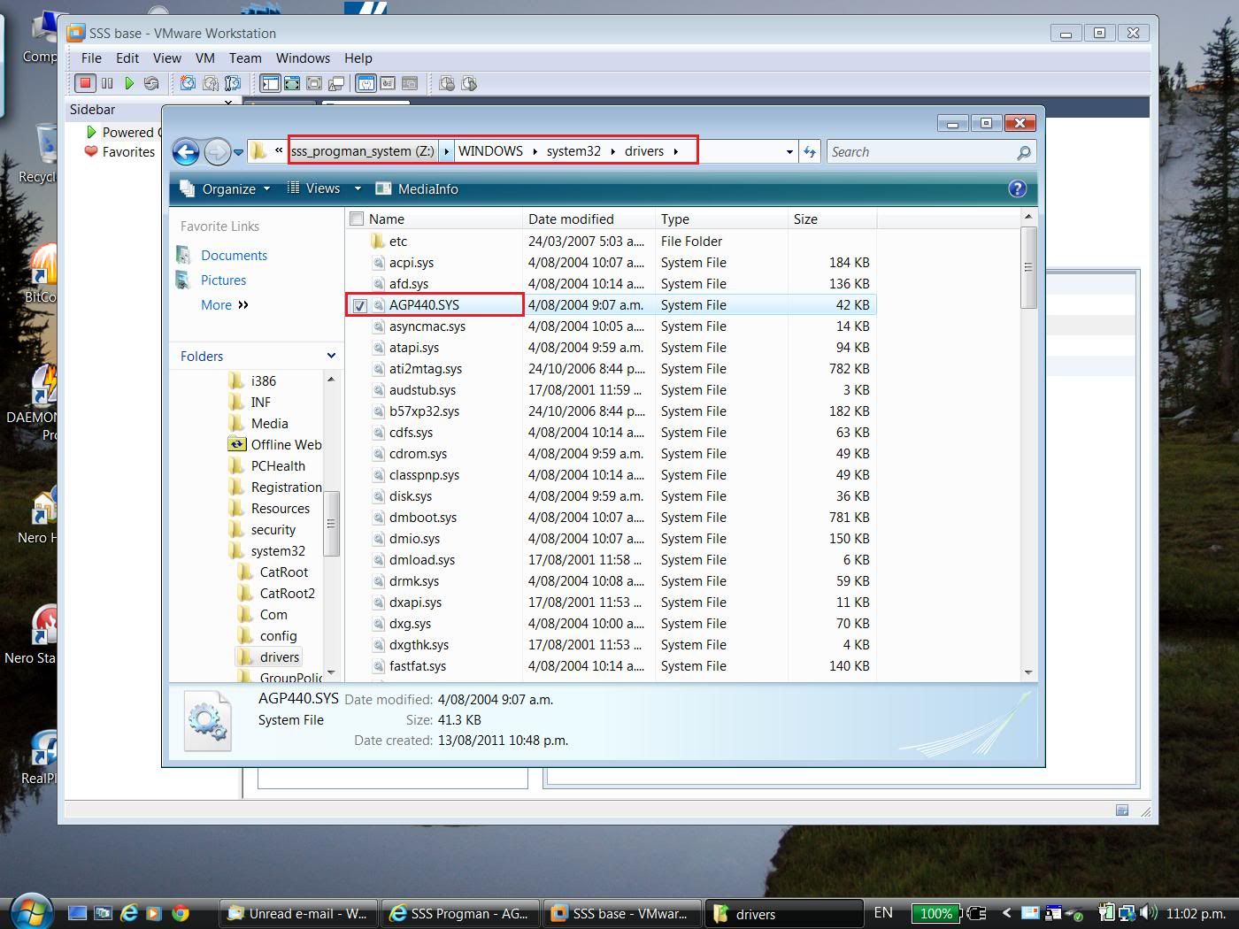Collapse the Folders pane chevron
The width and height of the screenshot is (1239, 929).
331,356
